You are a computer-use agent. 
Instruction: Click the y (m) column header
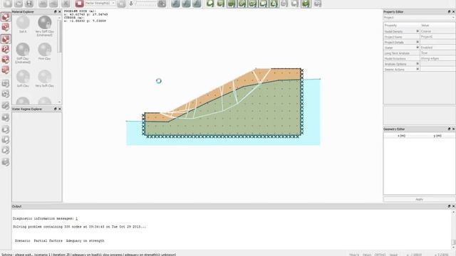click(437, 136)
